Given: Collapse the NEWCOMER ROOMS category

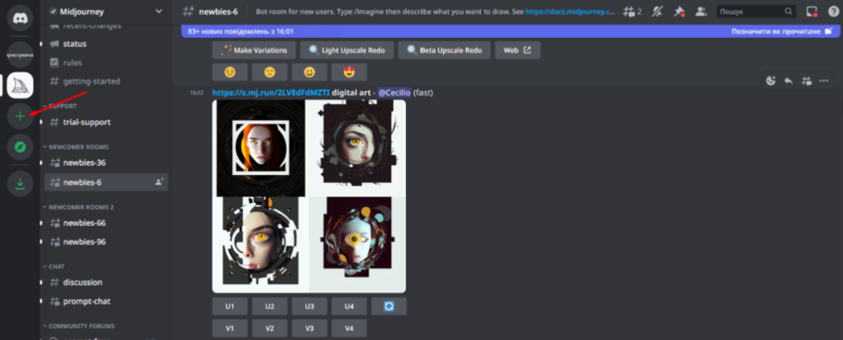Looking at the screenshot, I should coord(79,146).
